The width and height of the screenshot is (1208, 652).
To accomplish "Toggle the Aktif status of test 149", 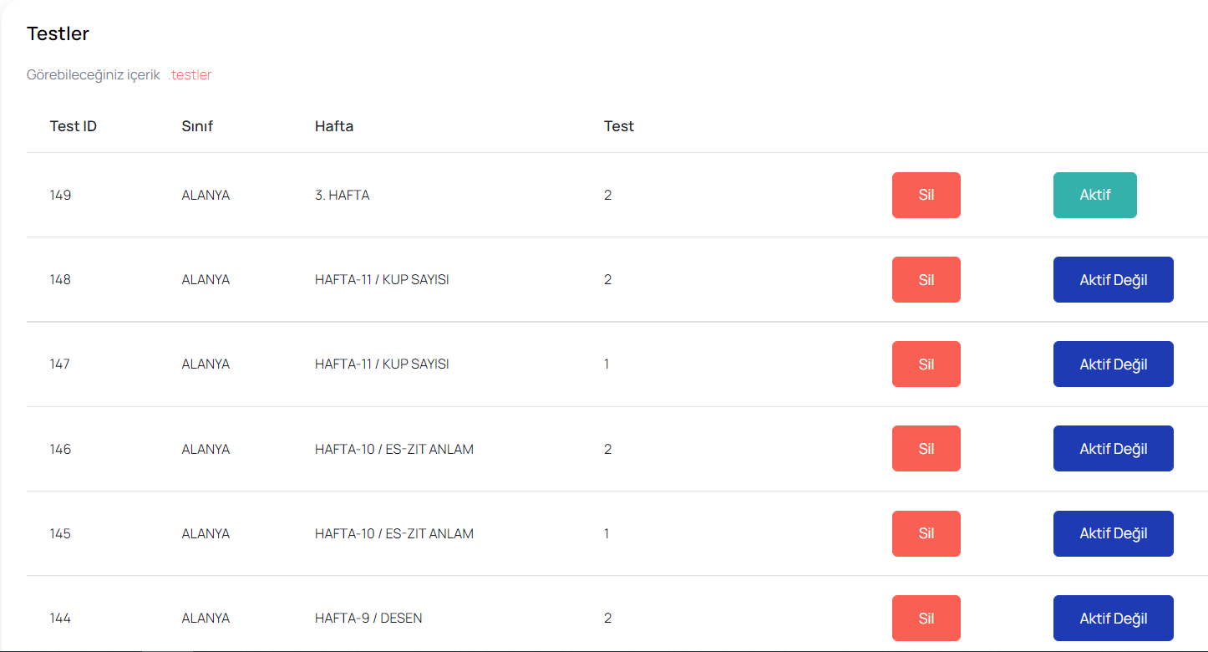I will [1094, 195].
